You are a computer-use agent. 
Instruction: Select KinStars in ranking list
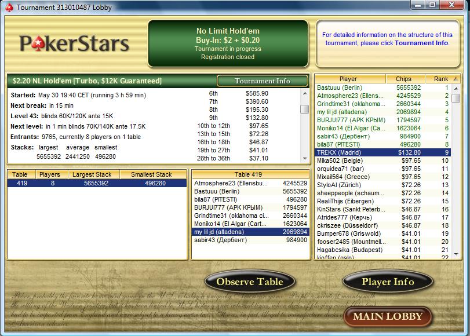pos(382,209)
